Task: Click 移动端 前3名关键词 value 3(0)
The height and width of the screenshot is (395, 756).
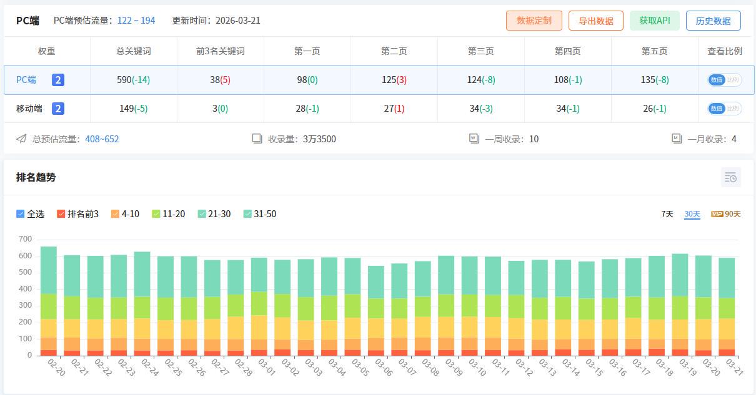Action: [221, 109]
